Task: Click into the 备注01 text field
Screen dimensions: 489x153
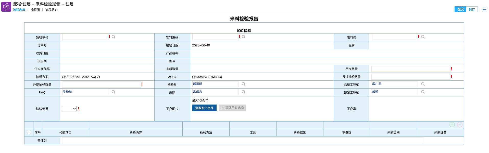Action: click(x=243, y=140)
